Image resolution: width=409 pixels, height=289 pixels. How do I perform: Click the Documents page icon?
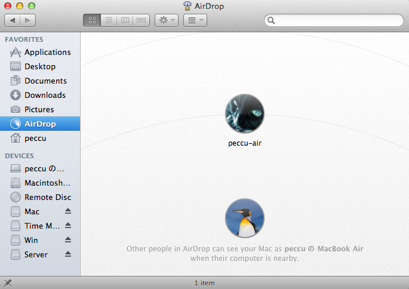16,81
